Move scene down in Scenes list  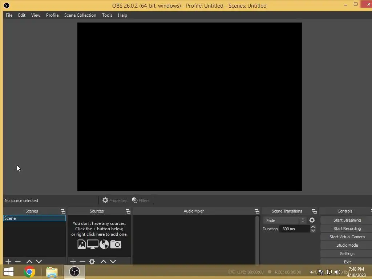(39, 262)
